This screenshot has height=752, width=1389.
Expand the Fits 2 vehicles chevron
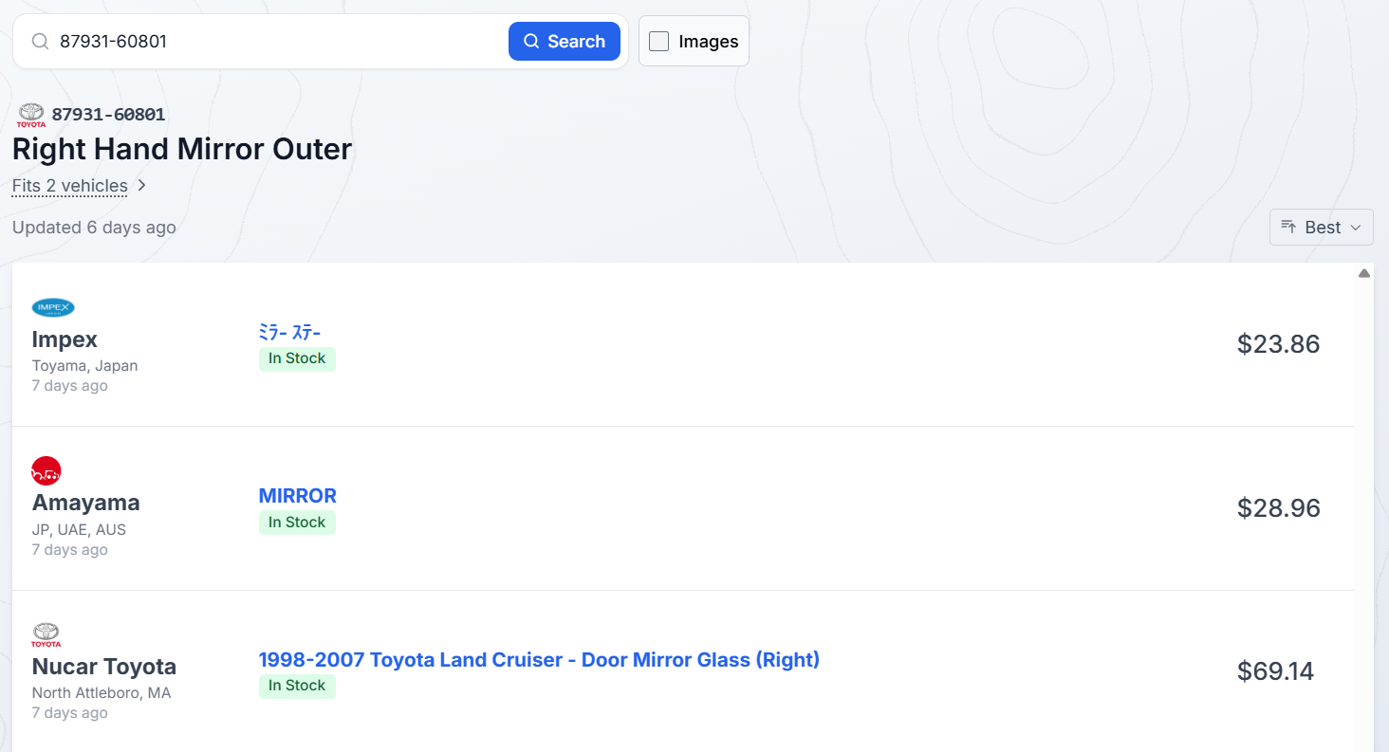click(x=141, y=186)
